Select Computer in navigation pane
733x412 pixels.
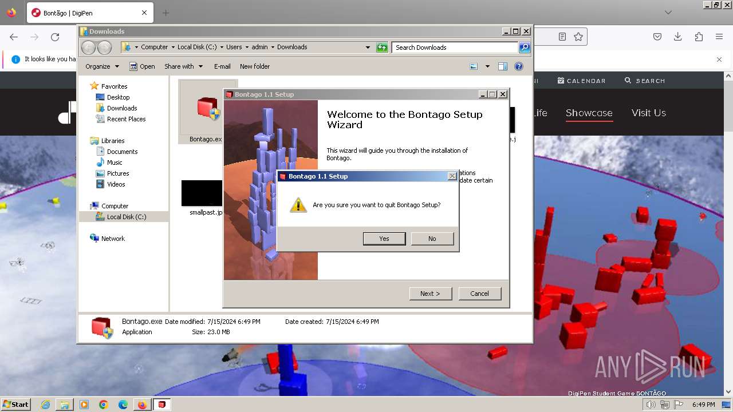(x=115, y=206)
